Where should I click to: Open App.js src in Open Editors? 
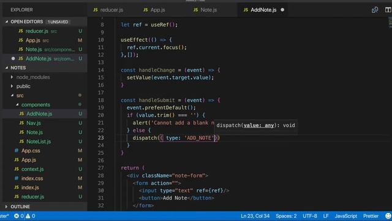pyautogui.click(x=45, y=41)
